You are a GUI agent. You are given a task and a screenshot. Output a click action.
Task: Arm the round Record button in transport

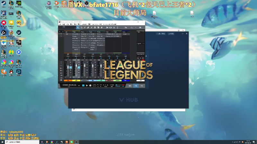point(90,85)
